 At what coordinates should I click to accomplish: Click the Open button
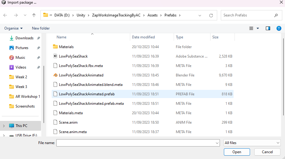tap(237, 152)
